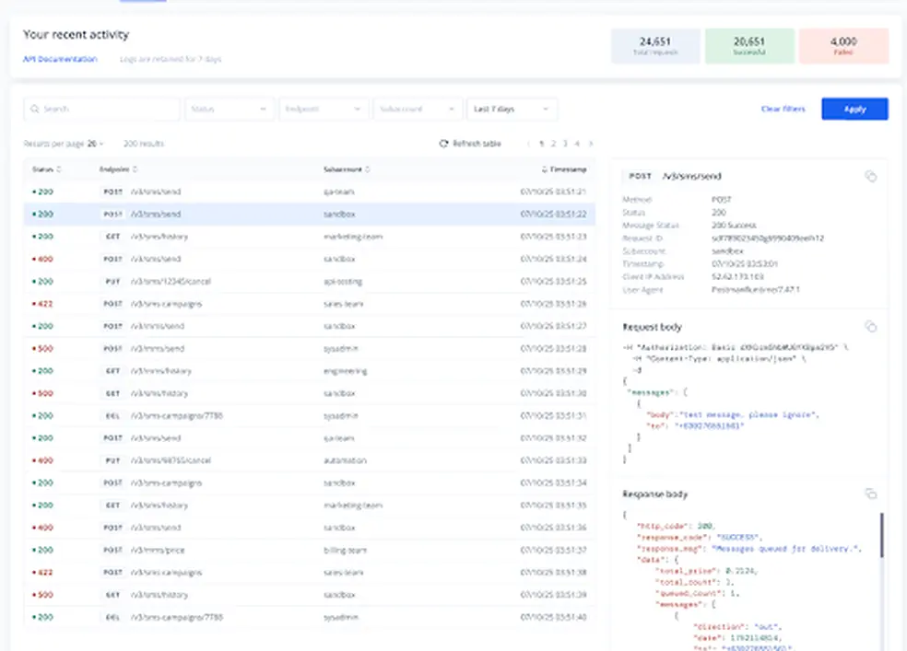The height and width of the screenshot is (651, 907).
Task: Click the 4,000 Failed card
Action: click(x=843, y=46)
